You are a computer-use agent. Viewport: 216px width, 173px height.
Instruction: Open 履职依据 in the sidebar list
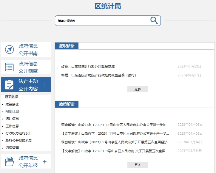12,97
